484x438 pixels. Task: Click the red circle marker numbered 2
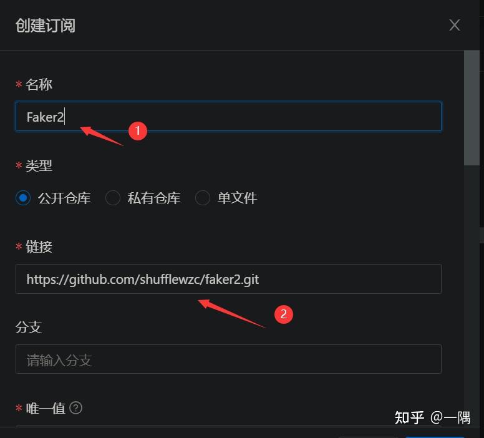point(284,314)
